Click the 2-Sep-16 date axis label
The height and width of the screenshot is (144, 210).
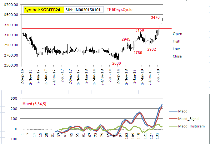[x=22, y=77]
